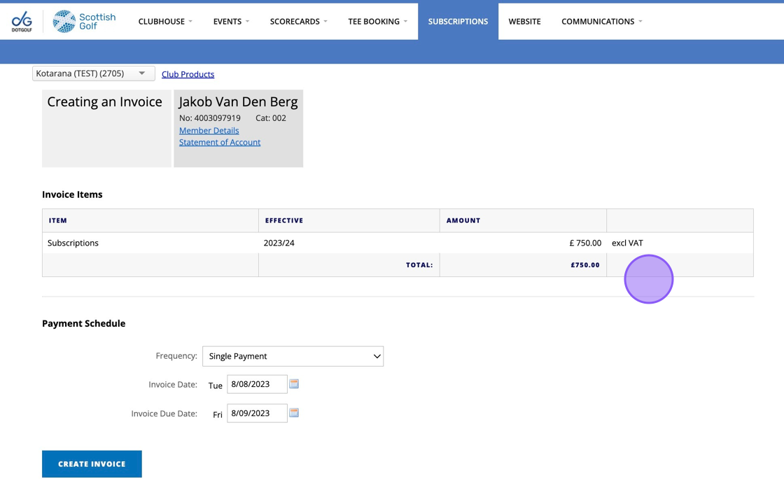Open the Frequency Single Payment dropdown

[293, 356]
